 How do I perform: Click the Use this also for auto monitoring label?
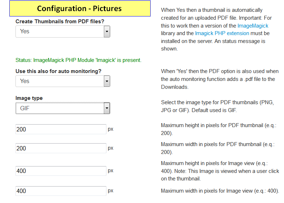tap(58, 71)
